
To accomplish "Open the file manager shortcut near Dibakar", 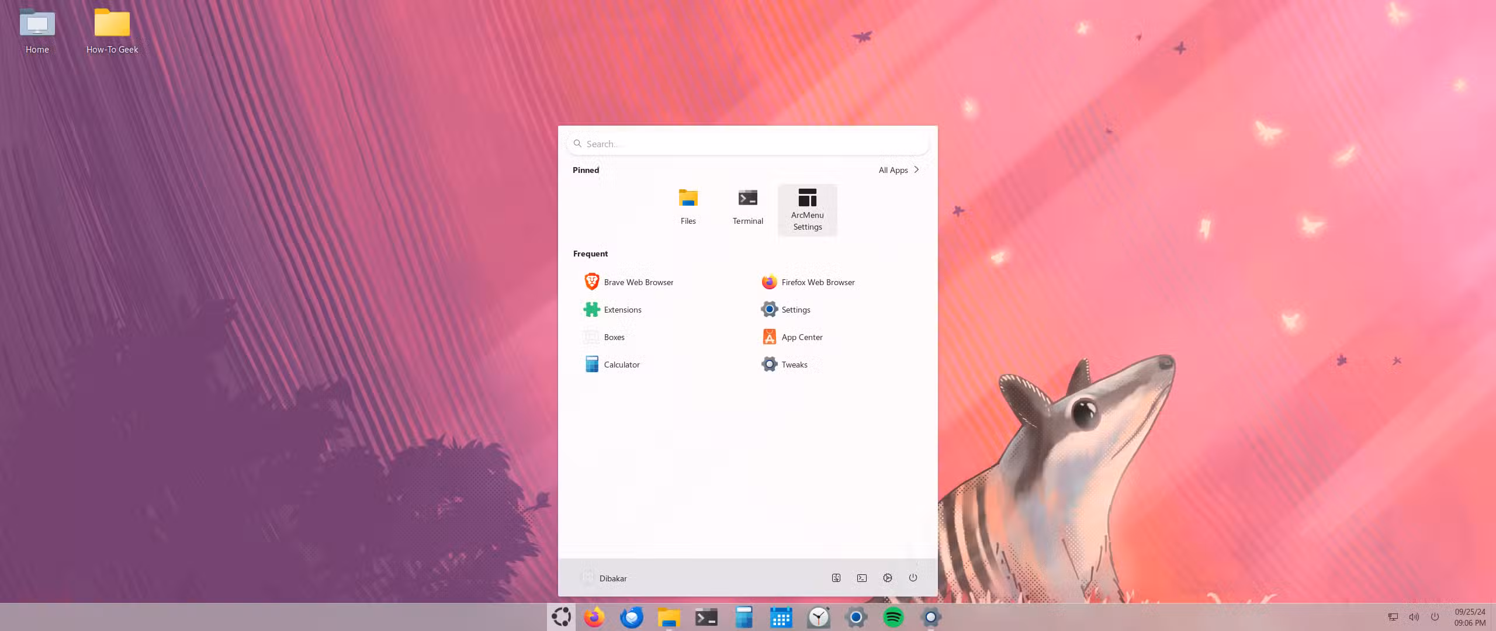I will point(836,578).
